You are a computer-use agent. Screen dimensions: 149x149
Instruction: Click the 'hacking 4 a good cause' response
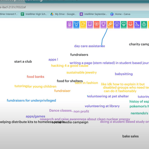[70, 66]
